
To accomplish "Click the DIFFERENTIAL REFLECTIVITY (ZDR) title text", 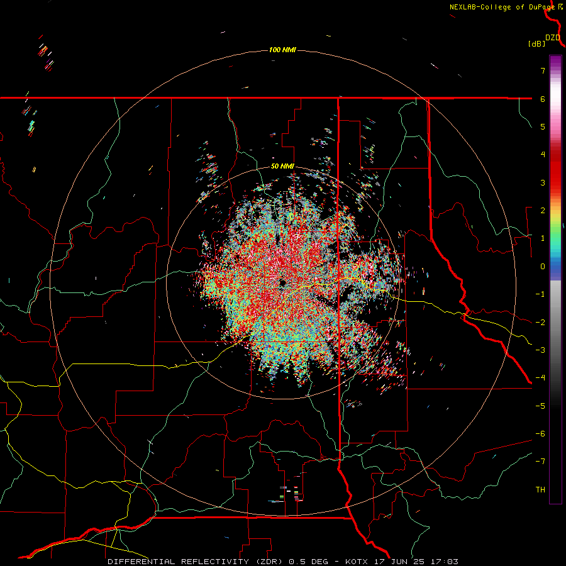I will click(x=196, y=562).
